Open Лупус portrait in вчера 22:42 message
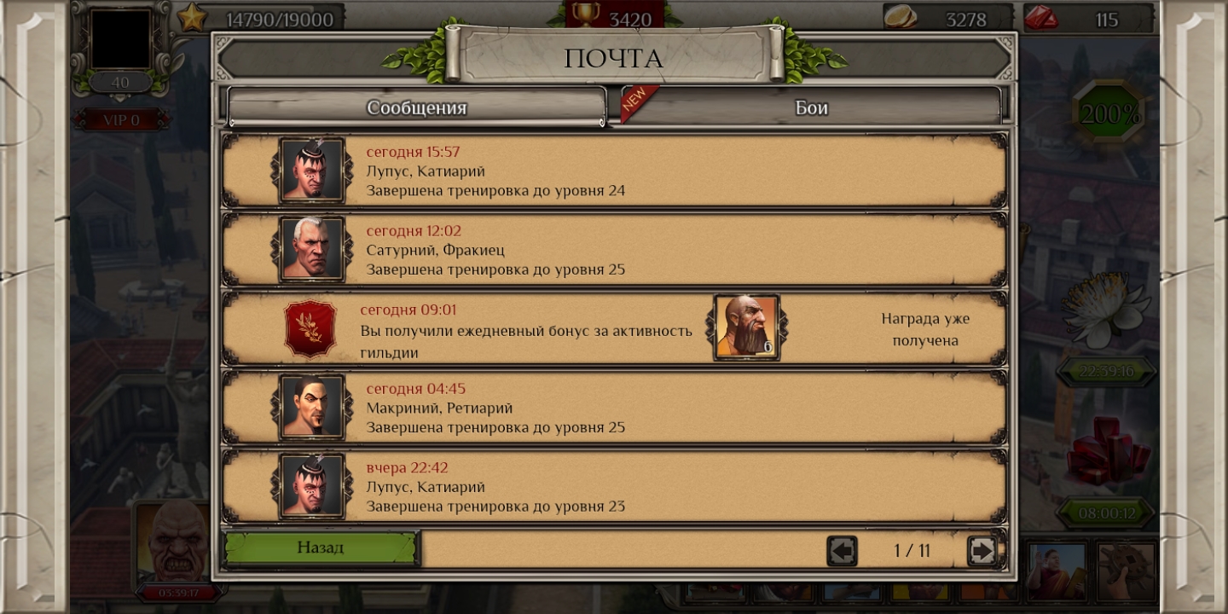The image size is (1228, 614). 312,486
